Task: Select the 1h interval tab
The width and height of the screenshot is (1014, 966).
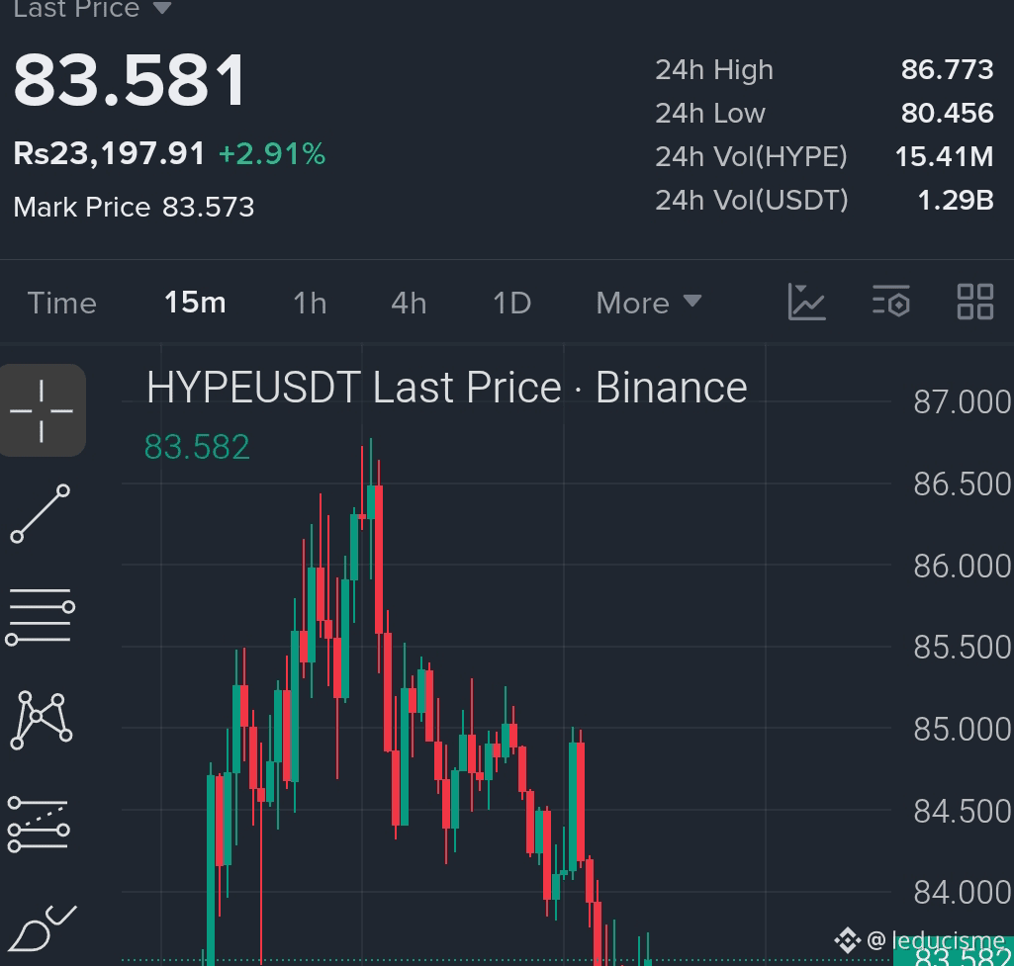Action: click(x=310, y=303)
